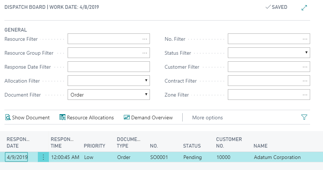Image resolution: width=323 pixels, height=170 pixels.
Task: Open Zone Filter lookup ellipsis
Action: point(305,95)
